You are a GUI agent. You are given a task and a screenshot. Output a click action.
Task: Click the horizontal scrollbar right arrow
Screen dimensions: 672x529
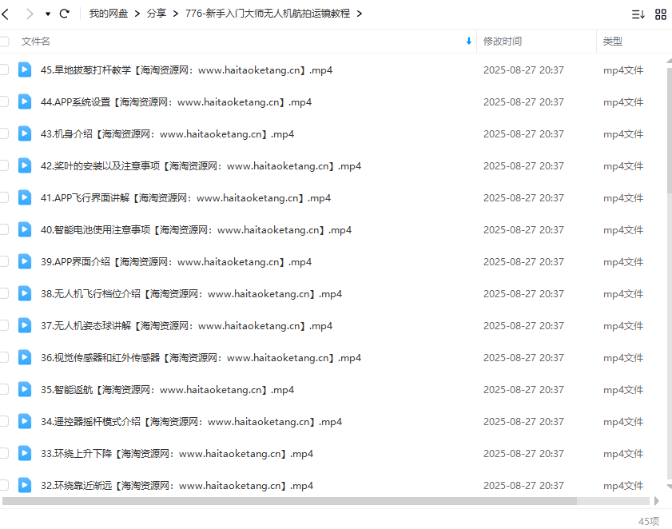(x=656, y=501)
